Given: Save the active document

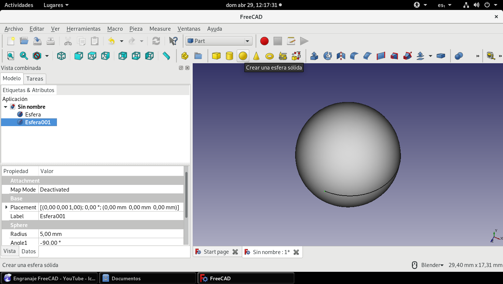Looking at the screenshot, I should coord(37,41).
